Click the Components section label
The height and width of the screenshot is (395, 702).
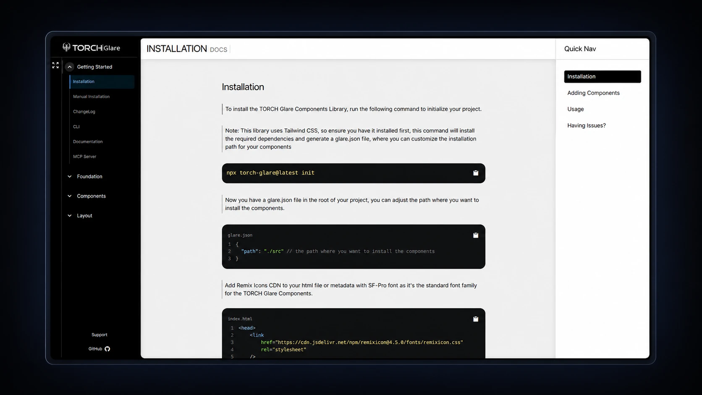pos(91,196)
